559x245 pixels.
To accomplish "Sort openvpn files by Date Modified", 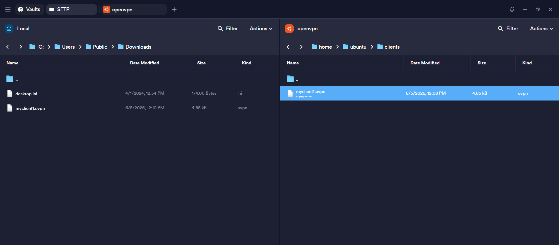I will coord(425,63).
